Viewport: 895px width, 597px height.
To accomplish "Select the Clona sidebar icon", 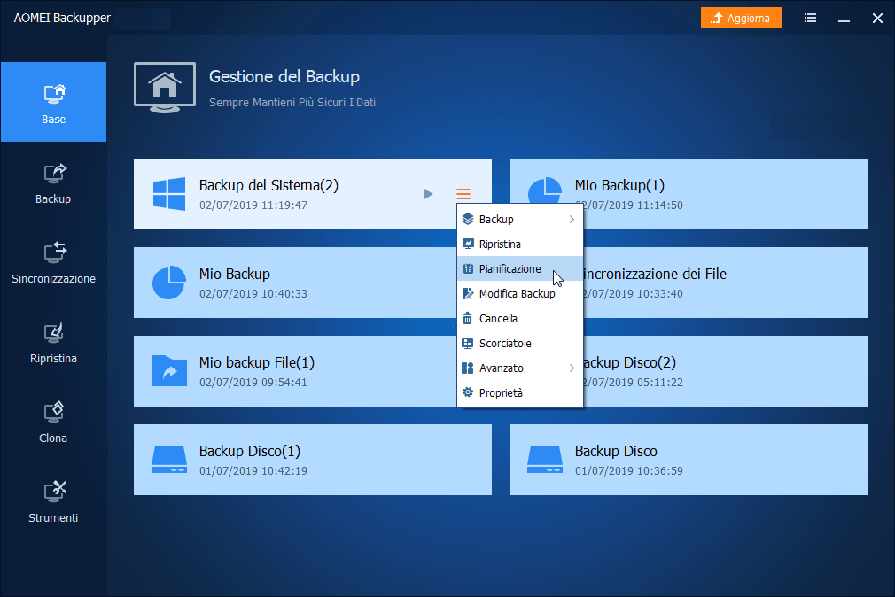I will pos(53,422).
